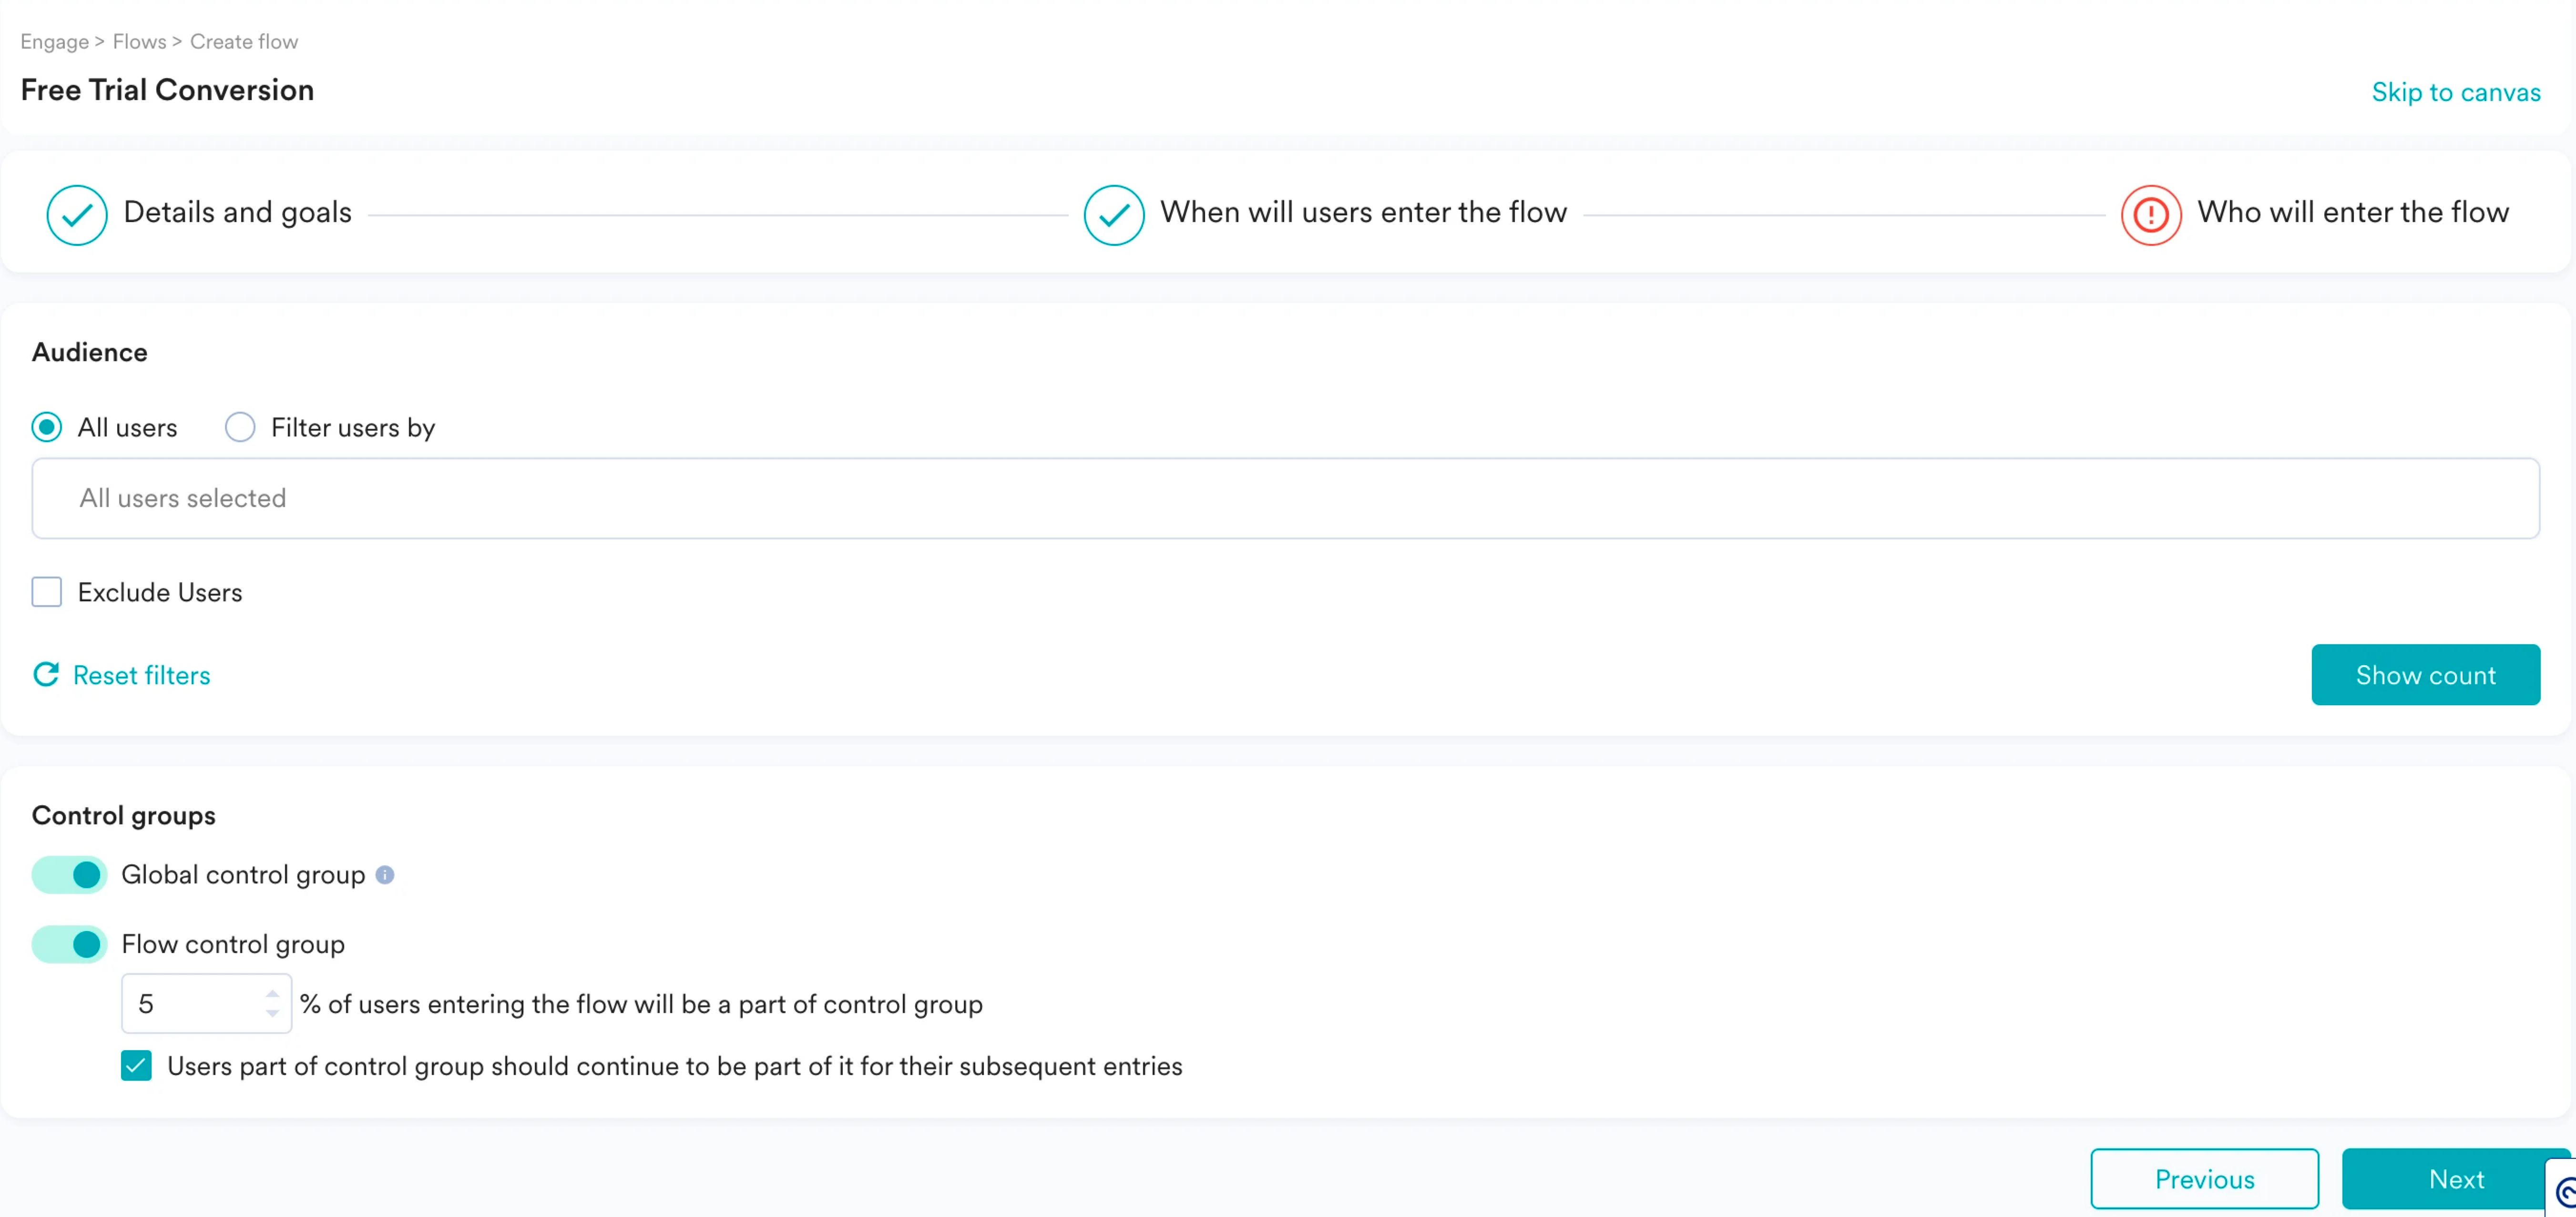Click the checkmark icon beside When will users enter
The width and height of the screenshot is (2576, 1217).
[1113, 214]
